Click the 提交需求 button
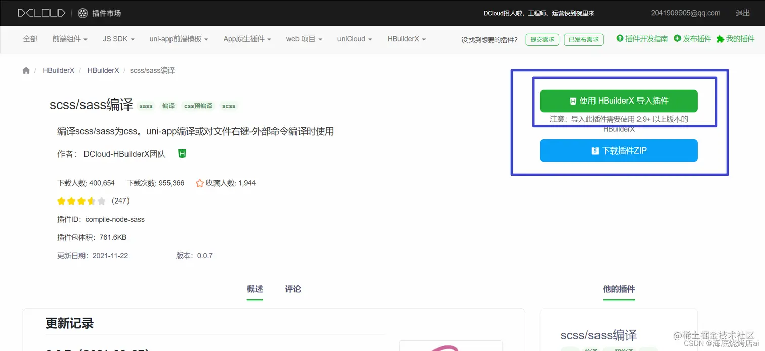Viewport: 765px width, 351px height. (x=542, y=39)
